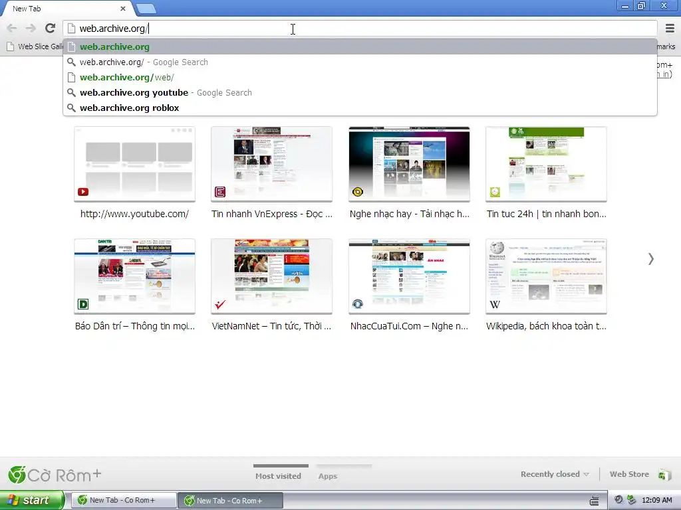Switch to the Apps section
The height and width of the screenshot is (510, 681).
pos(328,475)
